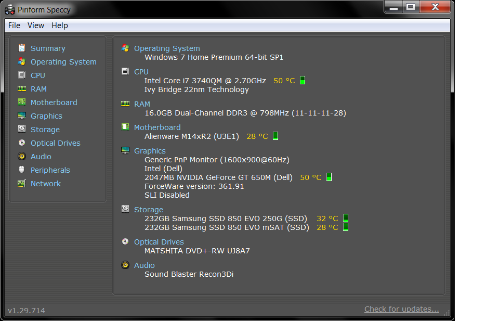Click the Motherboard icon in sidebar

[22, 102]
